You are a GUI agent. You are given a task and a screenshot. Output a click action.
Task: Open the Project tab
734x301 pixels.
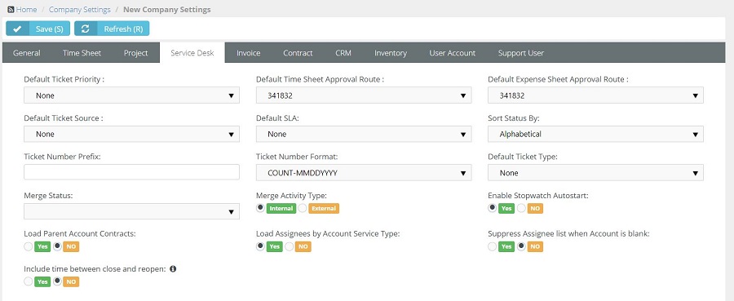click(135, 53)
